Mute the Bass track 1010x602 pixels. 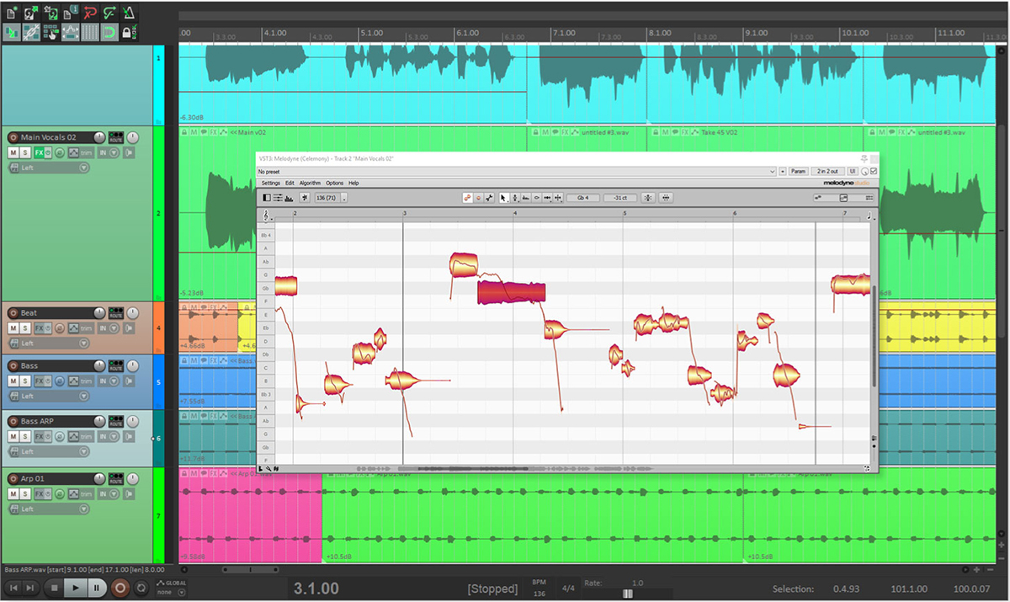point(13,381)
